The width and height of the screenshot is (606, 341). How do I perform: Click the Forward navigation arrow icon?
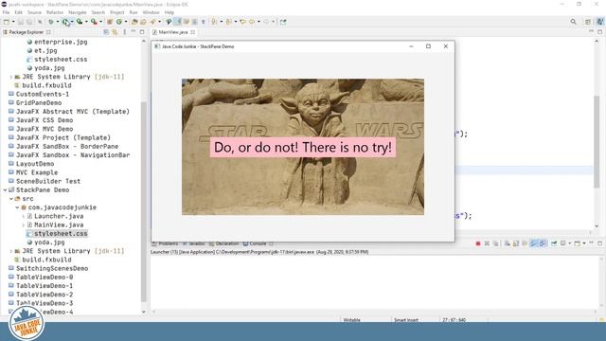[x=266, y=22]
